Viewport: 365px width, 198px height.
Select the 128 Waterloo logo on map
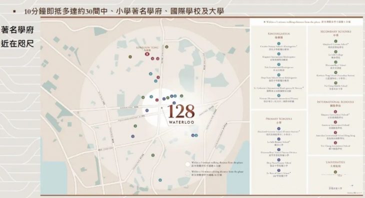[181, 114]
